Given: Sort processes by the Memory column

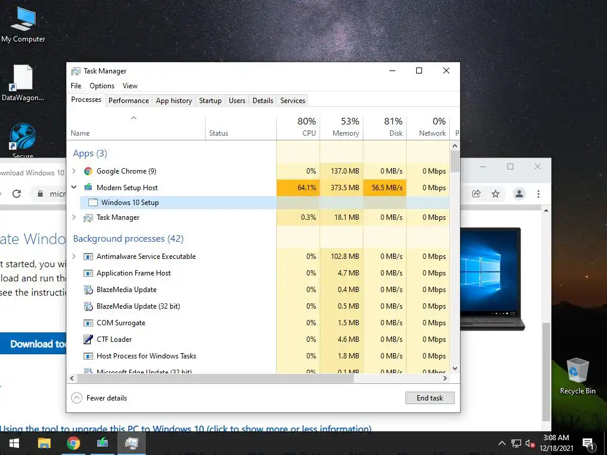Looking at the screenshot, I should [x=341, y=127].
